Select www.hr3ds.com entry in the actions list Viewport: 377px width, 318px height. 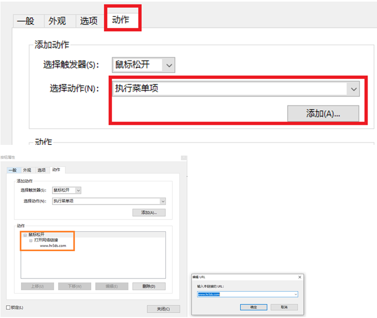(53, 246)
